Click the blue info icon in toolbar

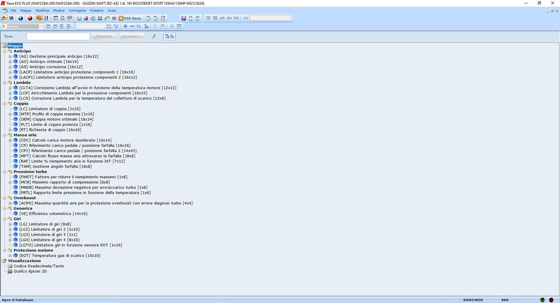click(21, 18)
